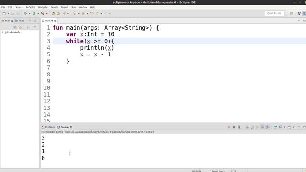Image resolution: width=306 pixels, height=172 pixels.
Task: Click the Search flashlight toolbar icon
Action: 64,13
